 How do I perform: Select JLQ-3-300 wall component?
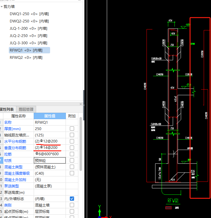click(29, 43)
